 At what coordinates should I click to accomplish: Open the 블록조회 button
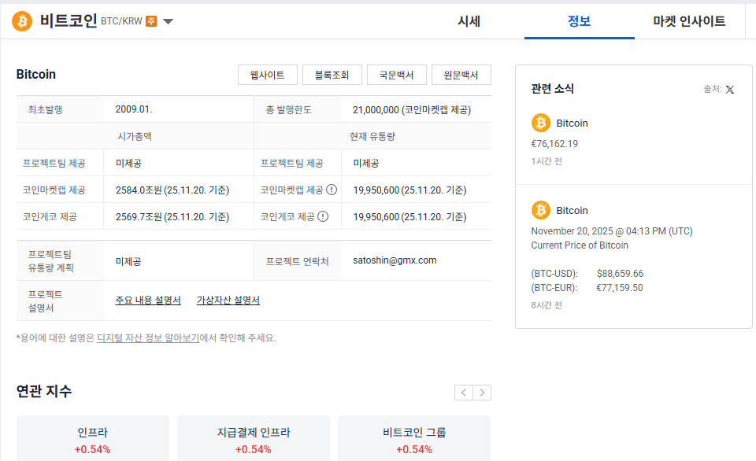tap(332, 75)
